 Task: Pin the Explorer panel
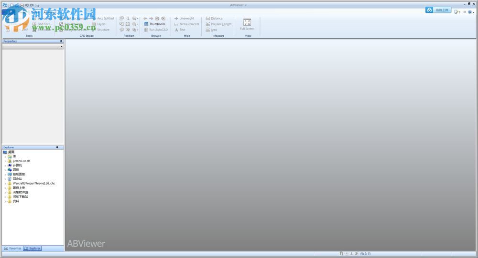(57, 147)
